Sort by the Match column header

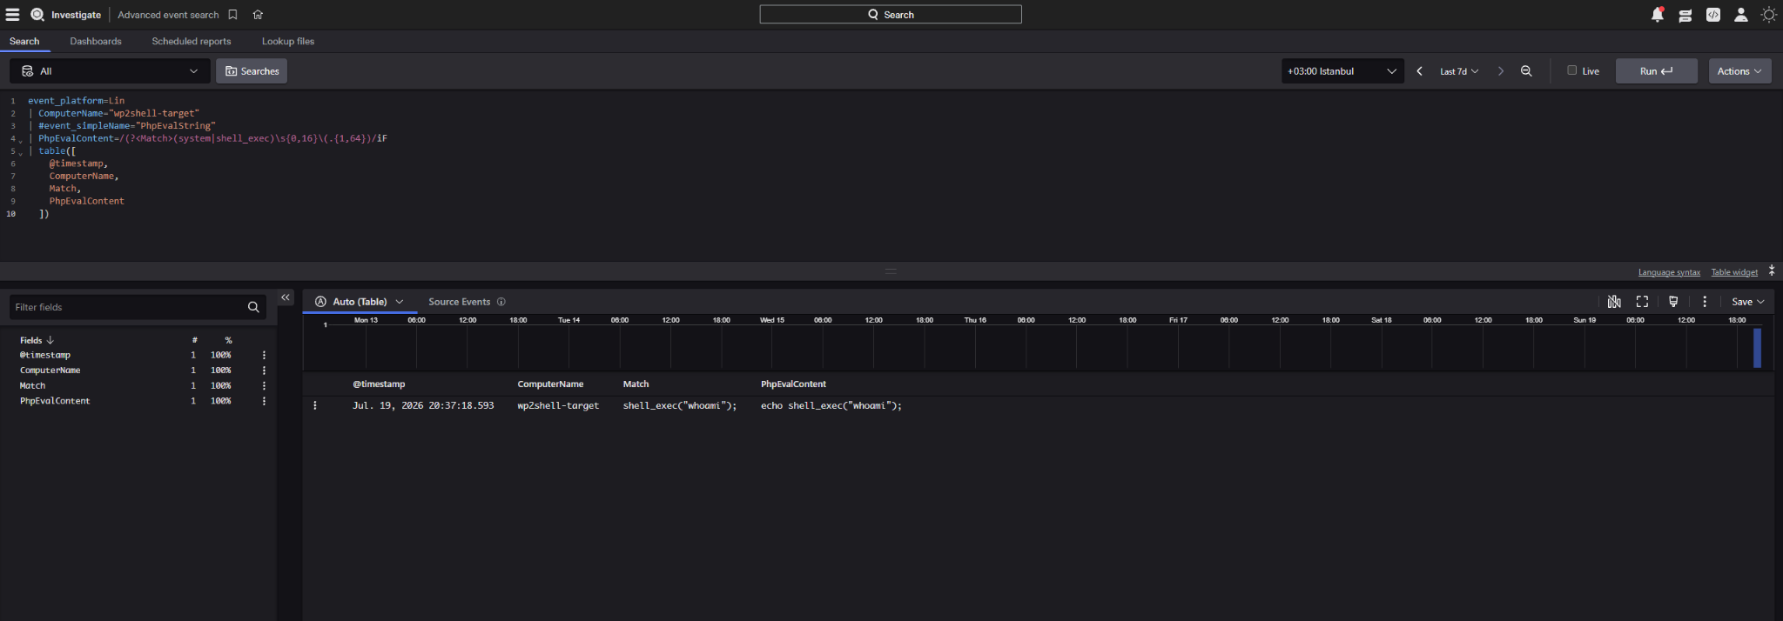636,384
